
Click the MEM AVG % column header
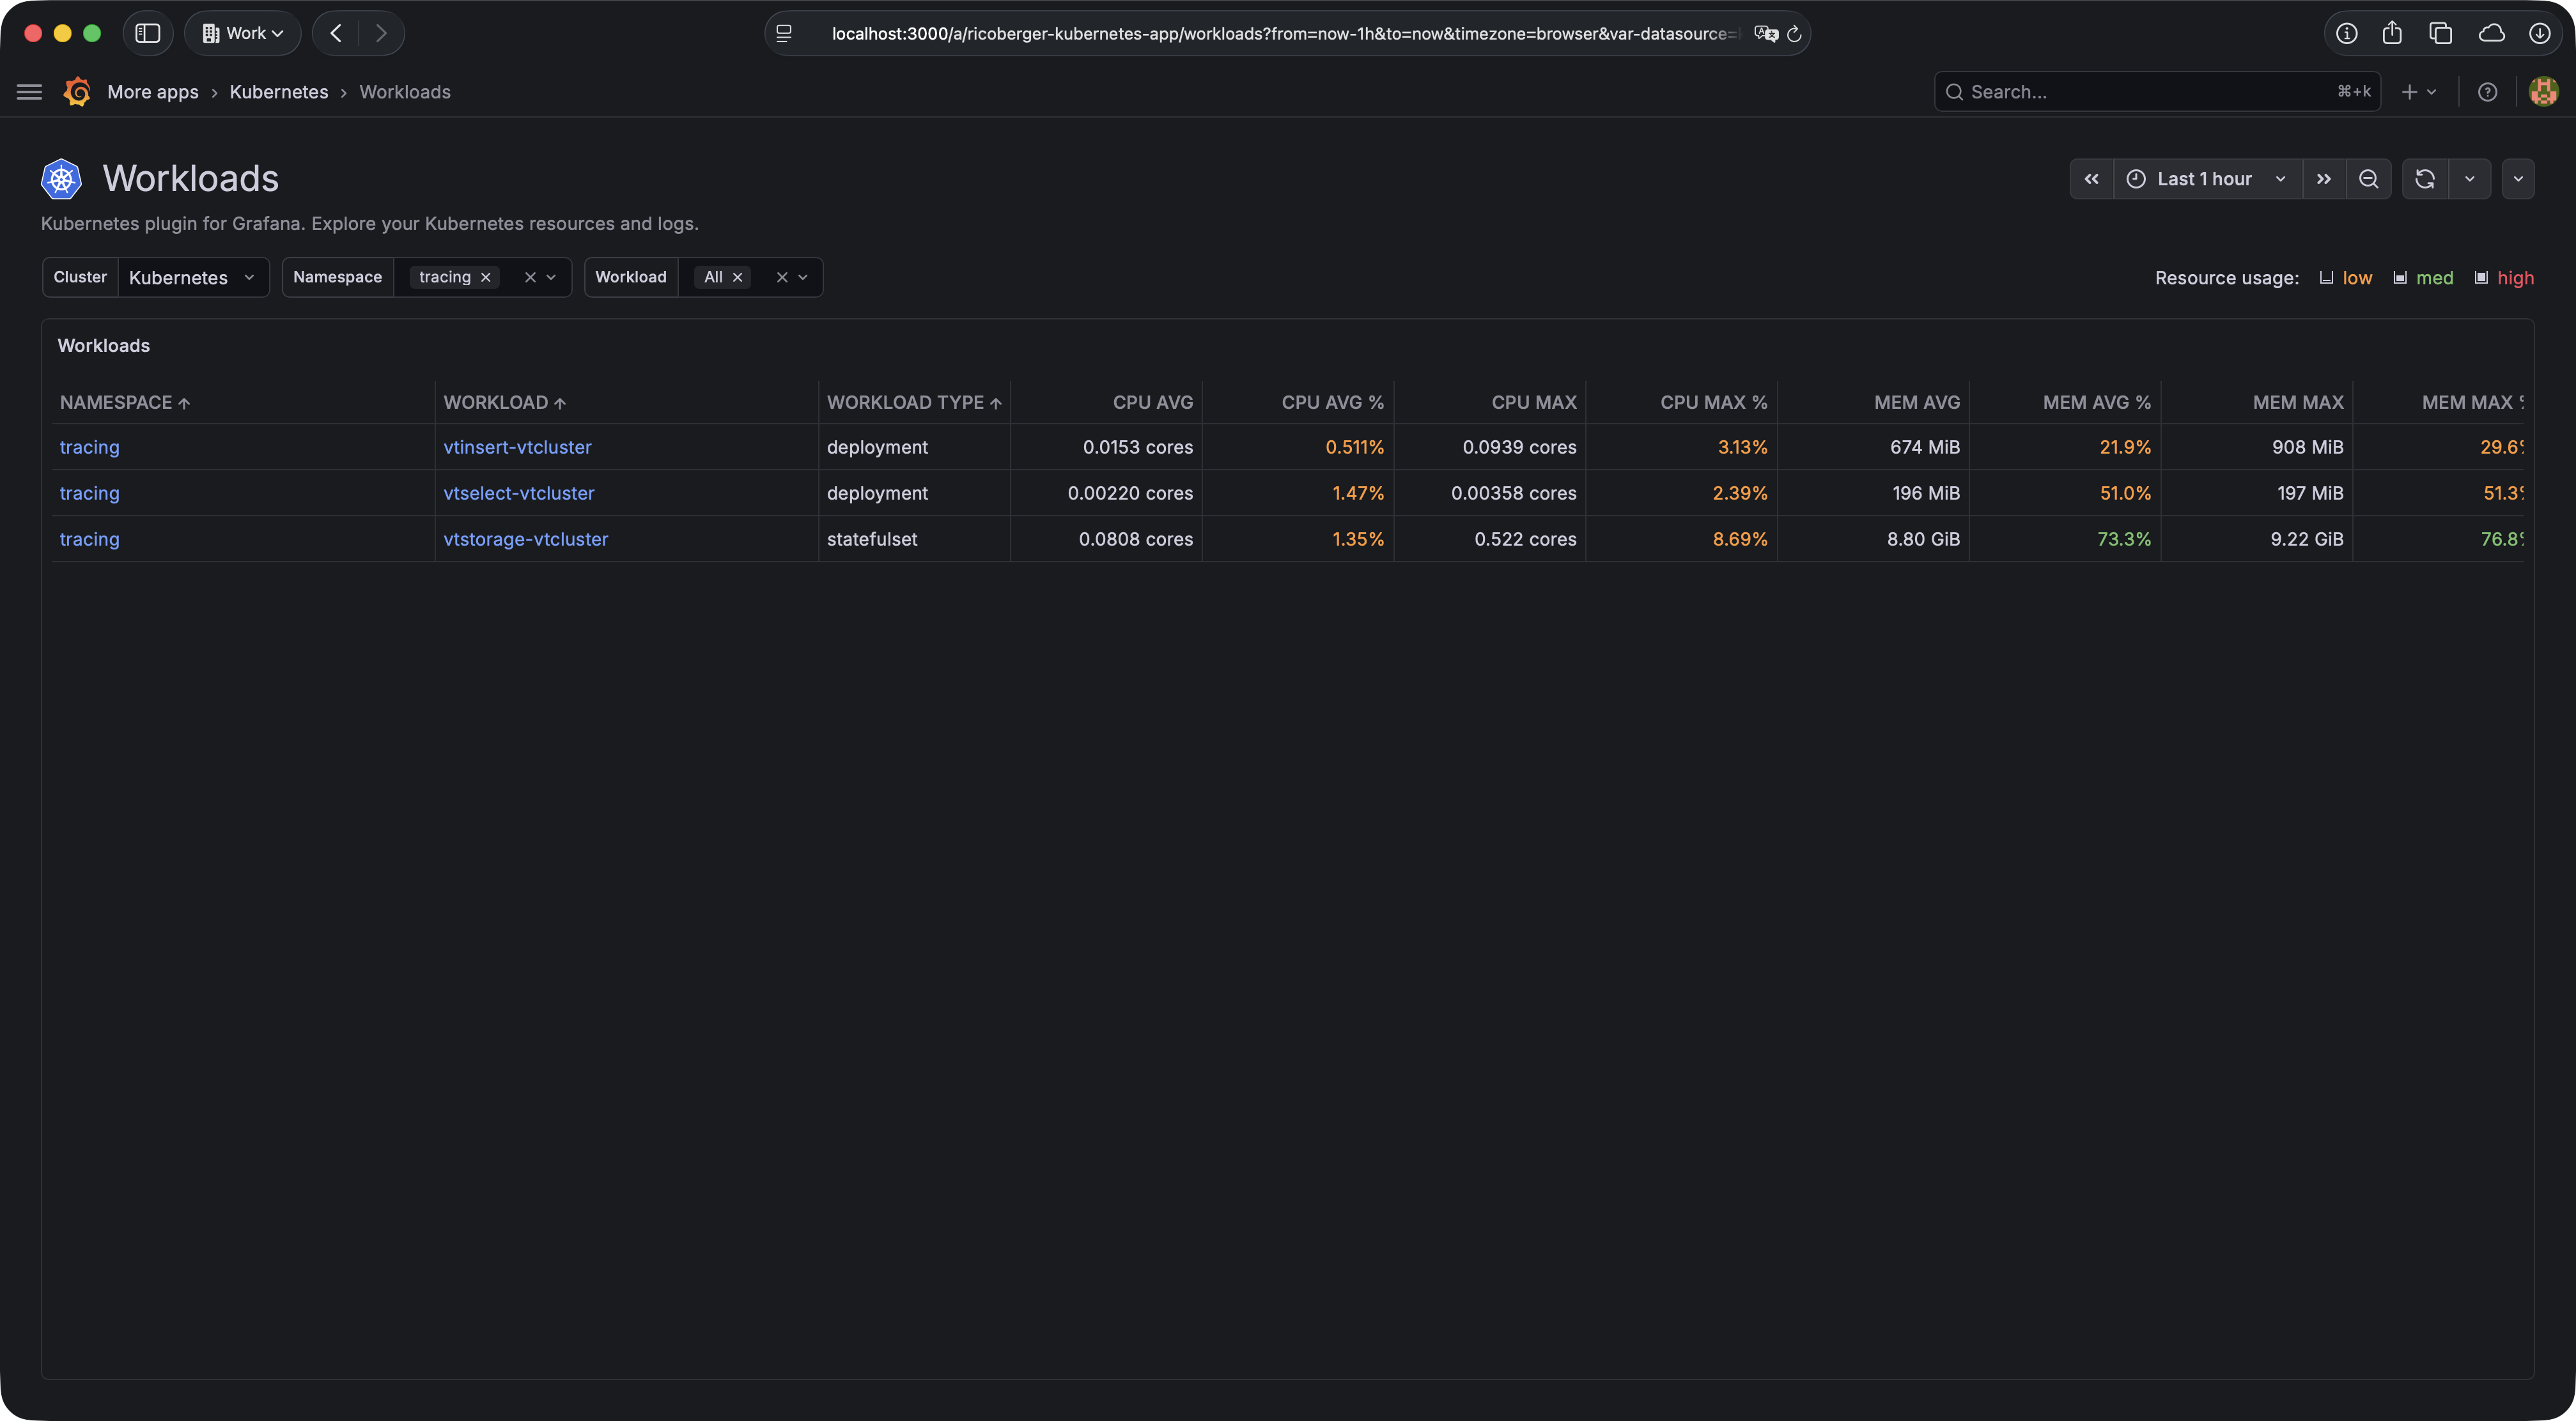[2096, 403]
